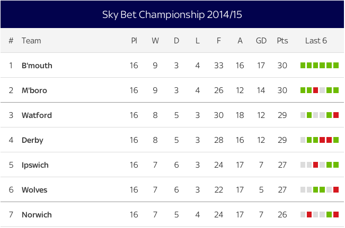Click M'boro's red loss form square
This screenshot has width=345, height=228.
point(316,90)
